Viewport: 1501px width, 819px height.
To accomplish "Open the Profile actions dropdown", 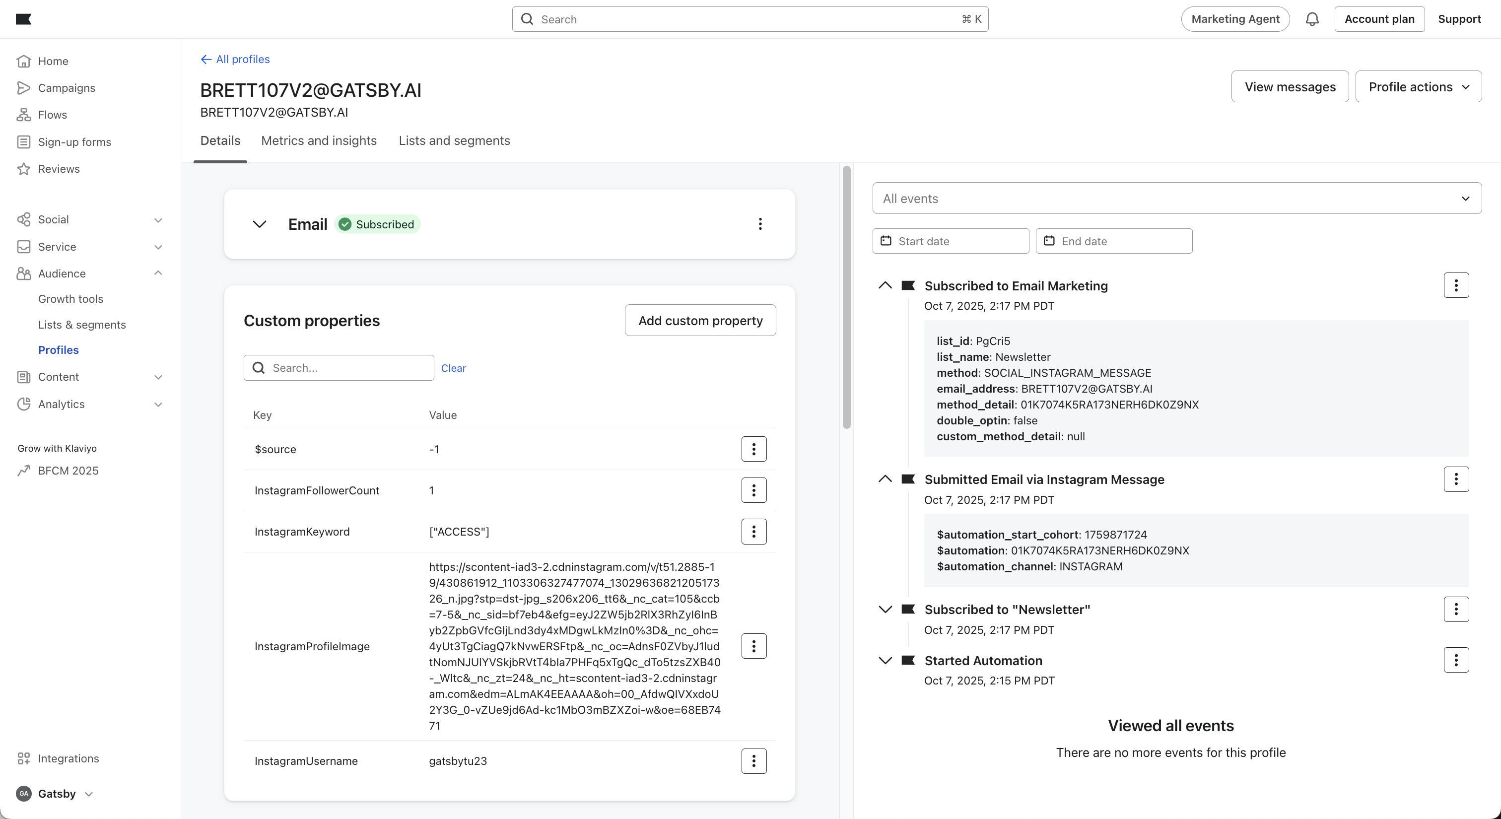I will [1418, 87].
